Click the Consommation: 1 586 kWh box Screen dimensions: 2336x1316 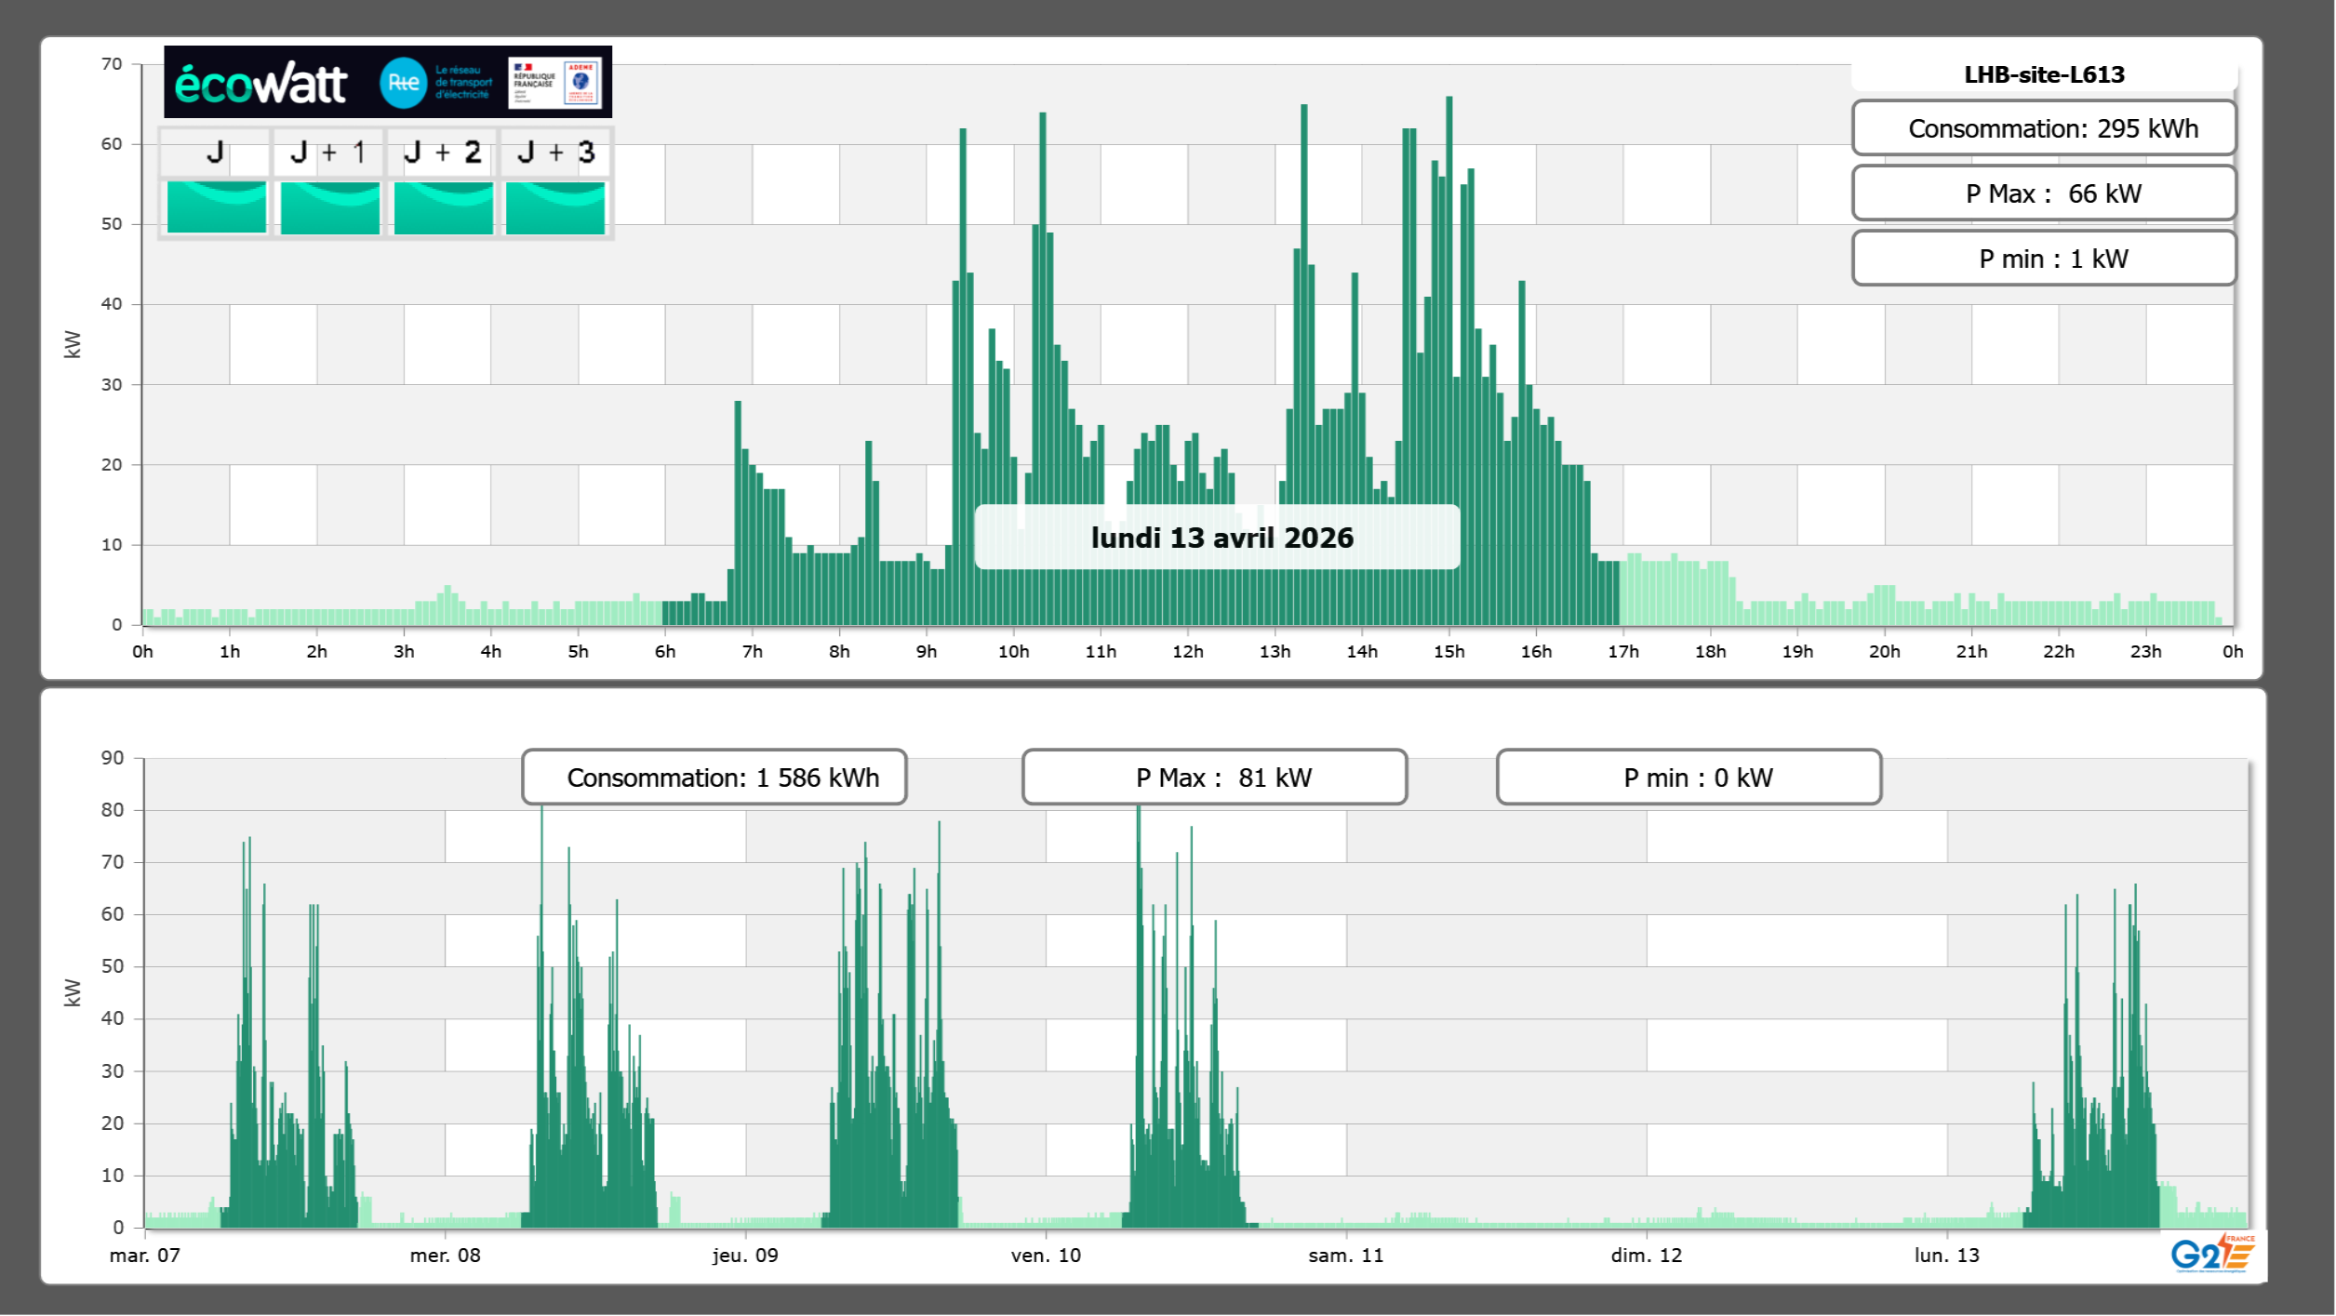(714, 778)
